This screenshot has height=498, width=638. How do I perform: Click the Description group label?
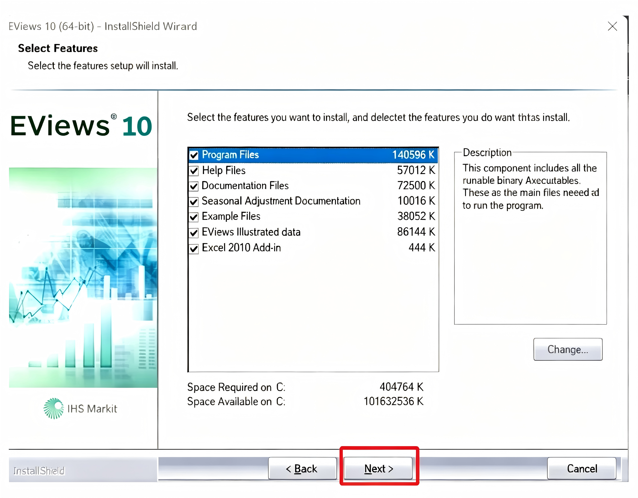tap(487, 152)
